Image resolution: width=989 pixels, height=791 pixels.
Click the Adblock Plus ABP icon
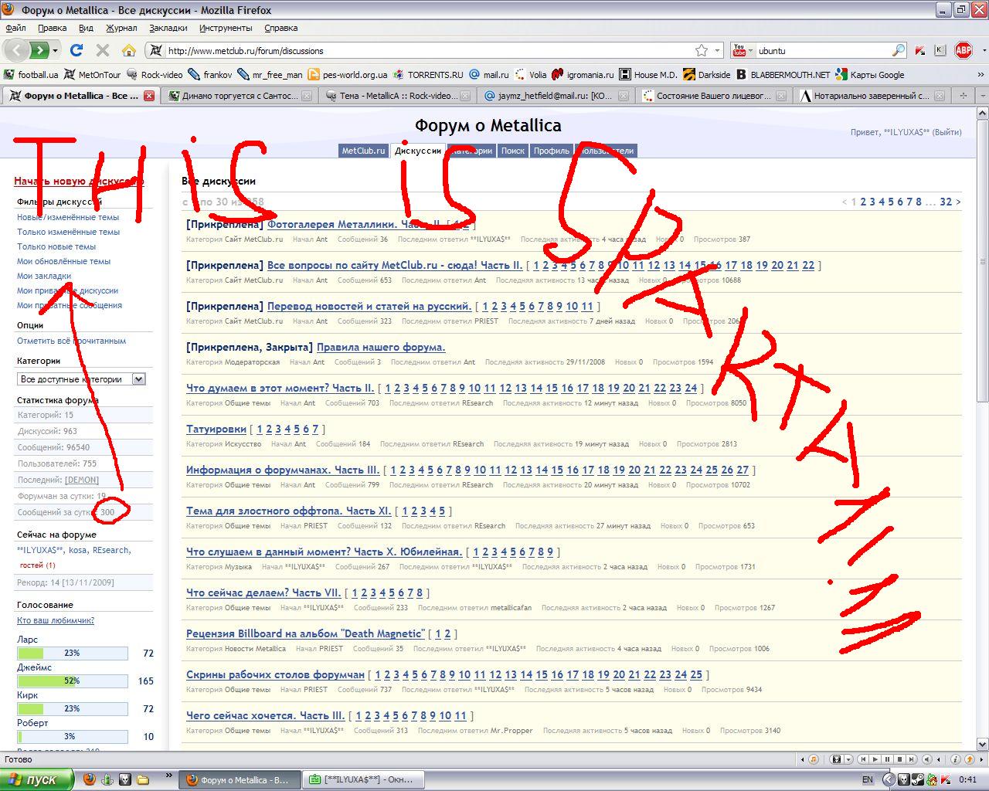point(963,50)
